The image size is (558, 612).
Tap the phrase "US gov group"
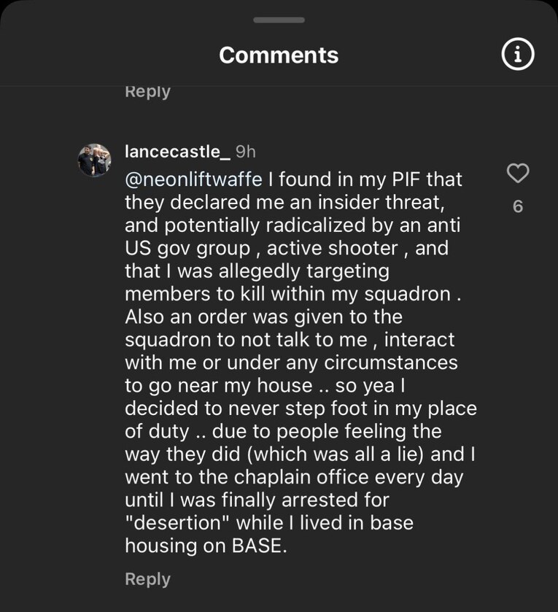click(x=187, y=249)
